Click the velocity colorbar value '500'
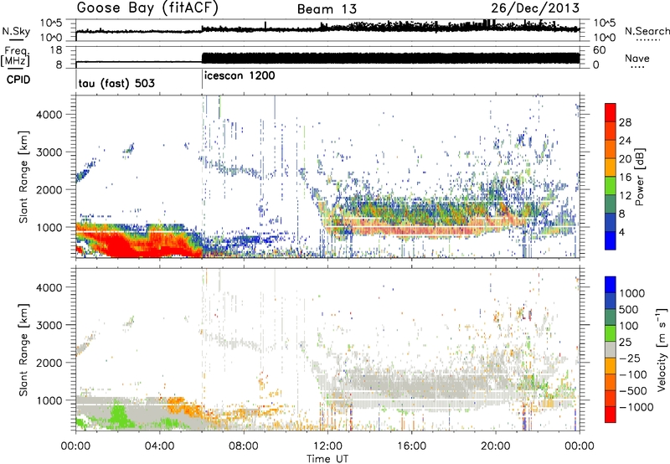This screenshot has height=464, width=670. click(629, 309)
